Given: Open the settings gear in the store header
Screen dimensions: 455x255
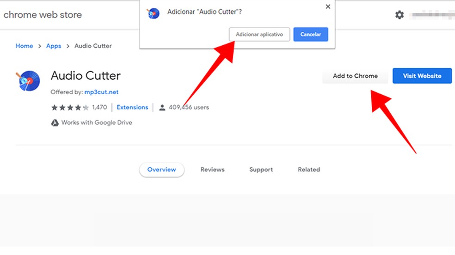Looking at the screenshot, I should tap(400, 15).
